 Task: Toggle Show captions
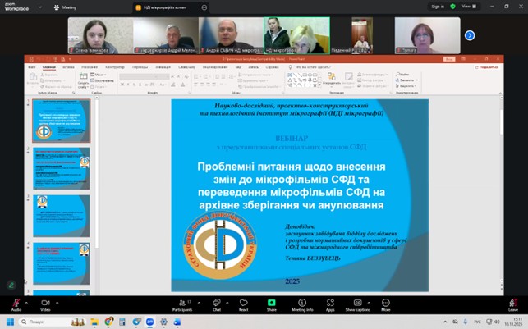point(358,304)
